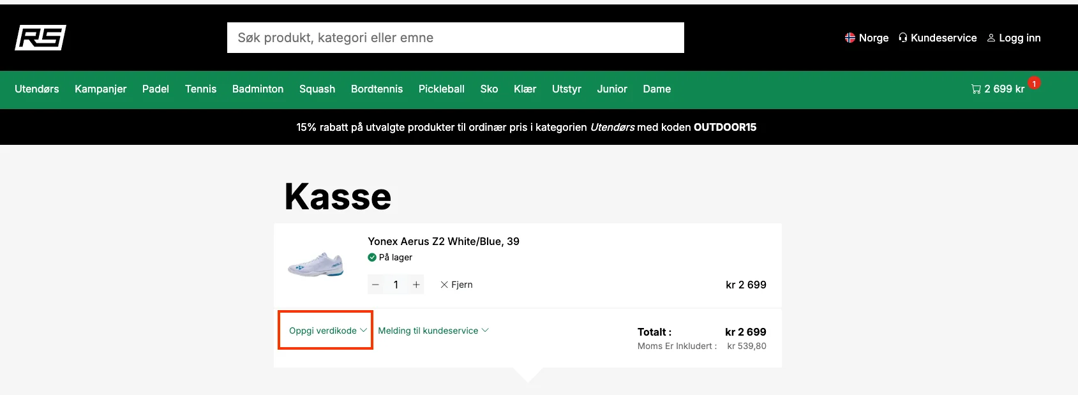
Task: Click the Logg inn link
Action: click(x=1014, y=38)
